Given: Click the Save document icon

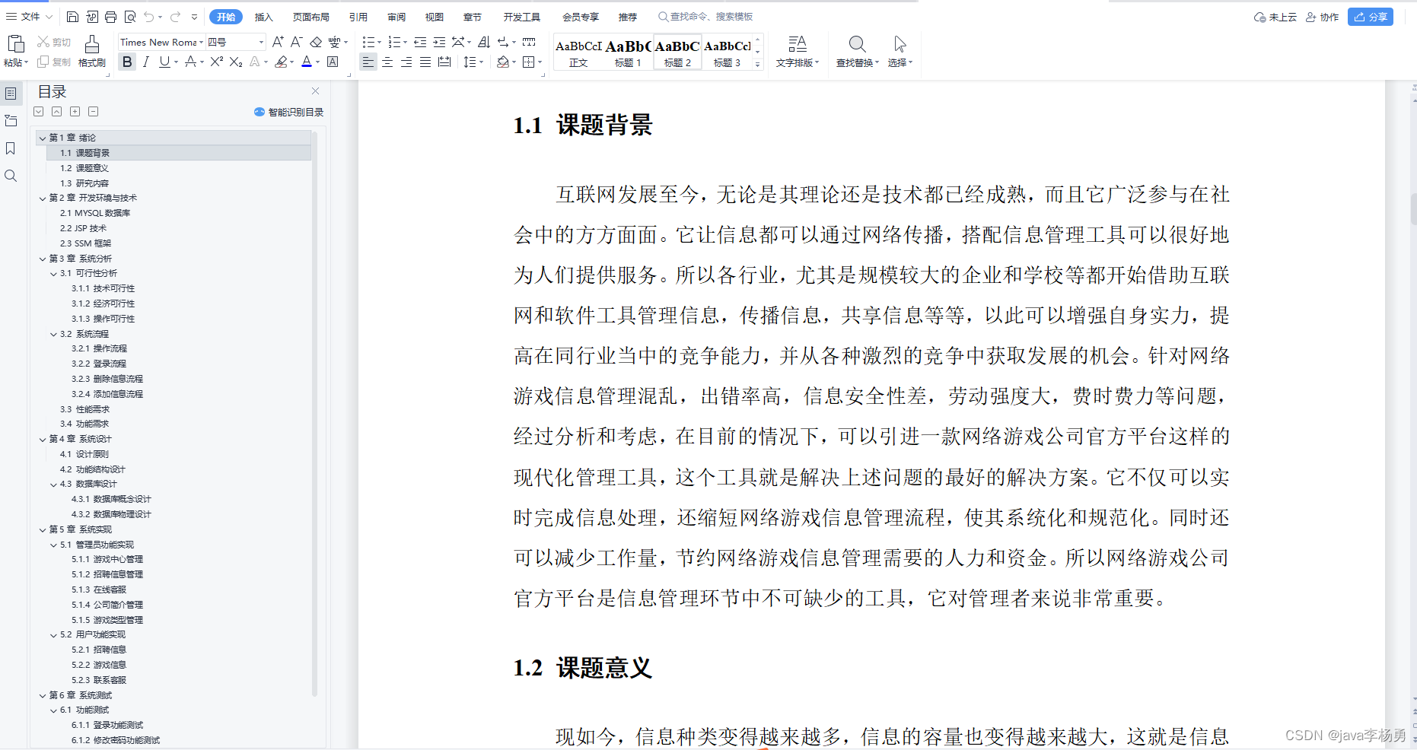Looking at the screenshot, I should coord(72,17).
